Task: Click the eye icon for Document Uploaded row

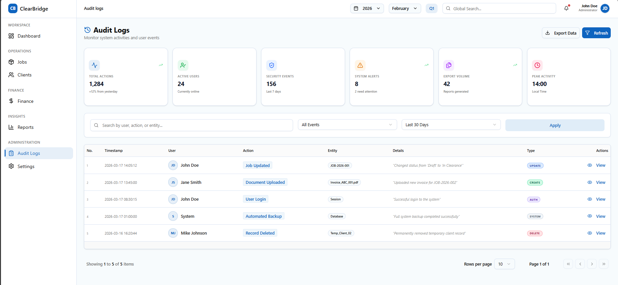Action: pos(590,182)
